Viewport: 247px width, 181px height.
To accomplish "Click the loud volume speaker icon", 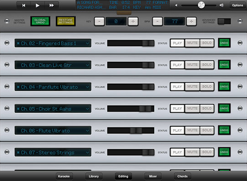I will 222,5.
